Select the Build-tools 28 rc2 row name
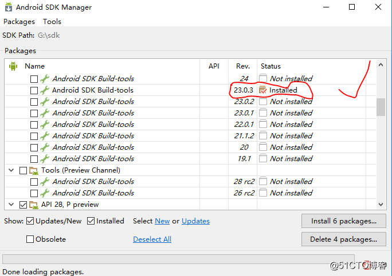This screenshot has height=276, width=392. click(93, 182)
